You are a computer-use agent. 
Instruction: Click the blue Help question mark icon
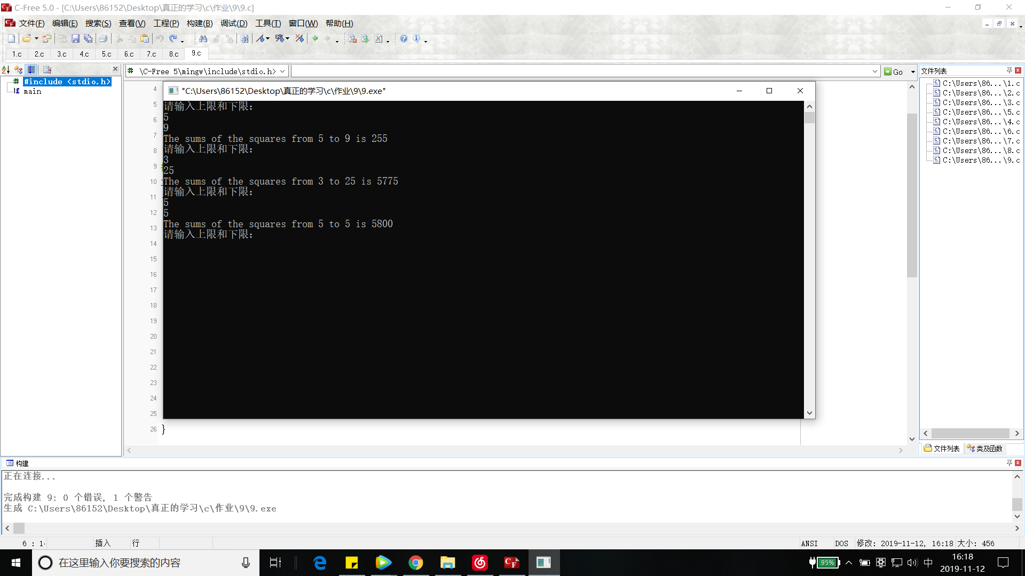404,38
